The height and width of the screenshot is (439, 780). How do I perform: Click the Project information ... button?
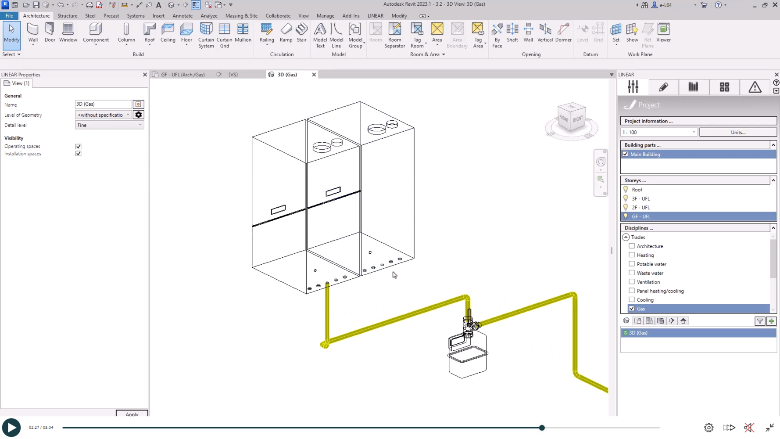[x=698, y=121]
